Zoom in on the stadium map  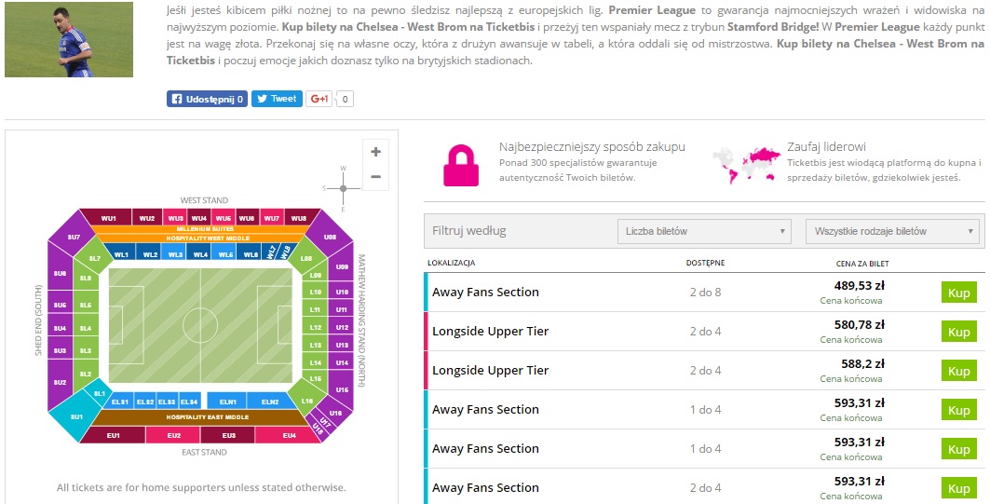pos(375,152)
